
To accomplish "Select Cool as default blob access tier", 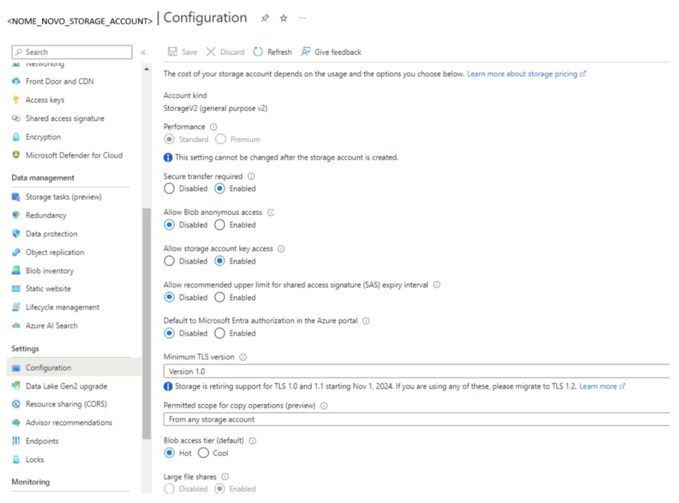I will (203, 453).
